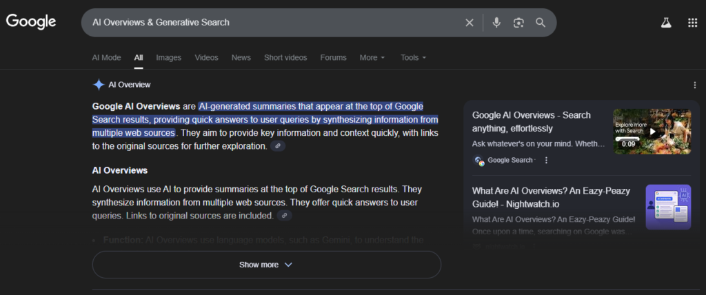
Task: Expand the More search filters dropdown
Action: click(372, 58)
